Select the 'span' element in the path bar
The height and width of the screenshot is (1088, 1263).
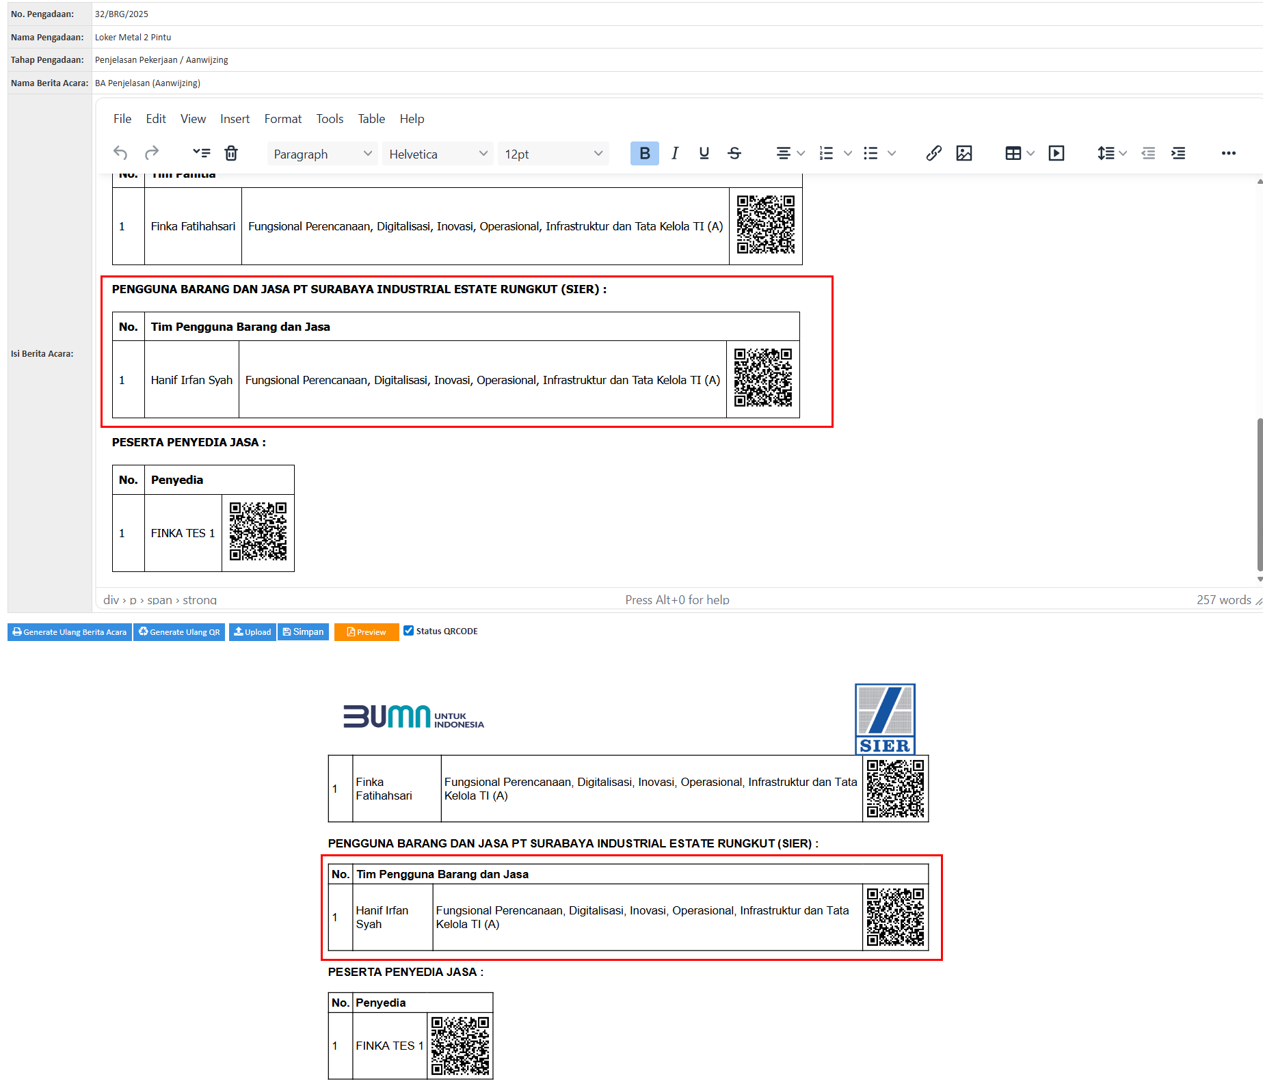[159, 600]
